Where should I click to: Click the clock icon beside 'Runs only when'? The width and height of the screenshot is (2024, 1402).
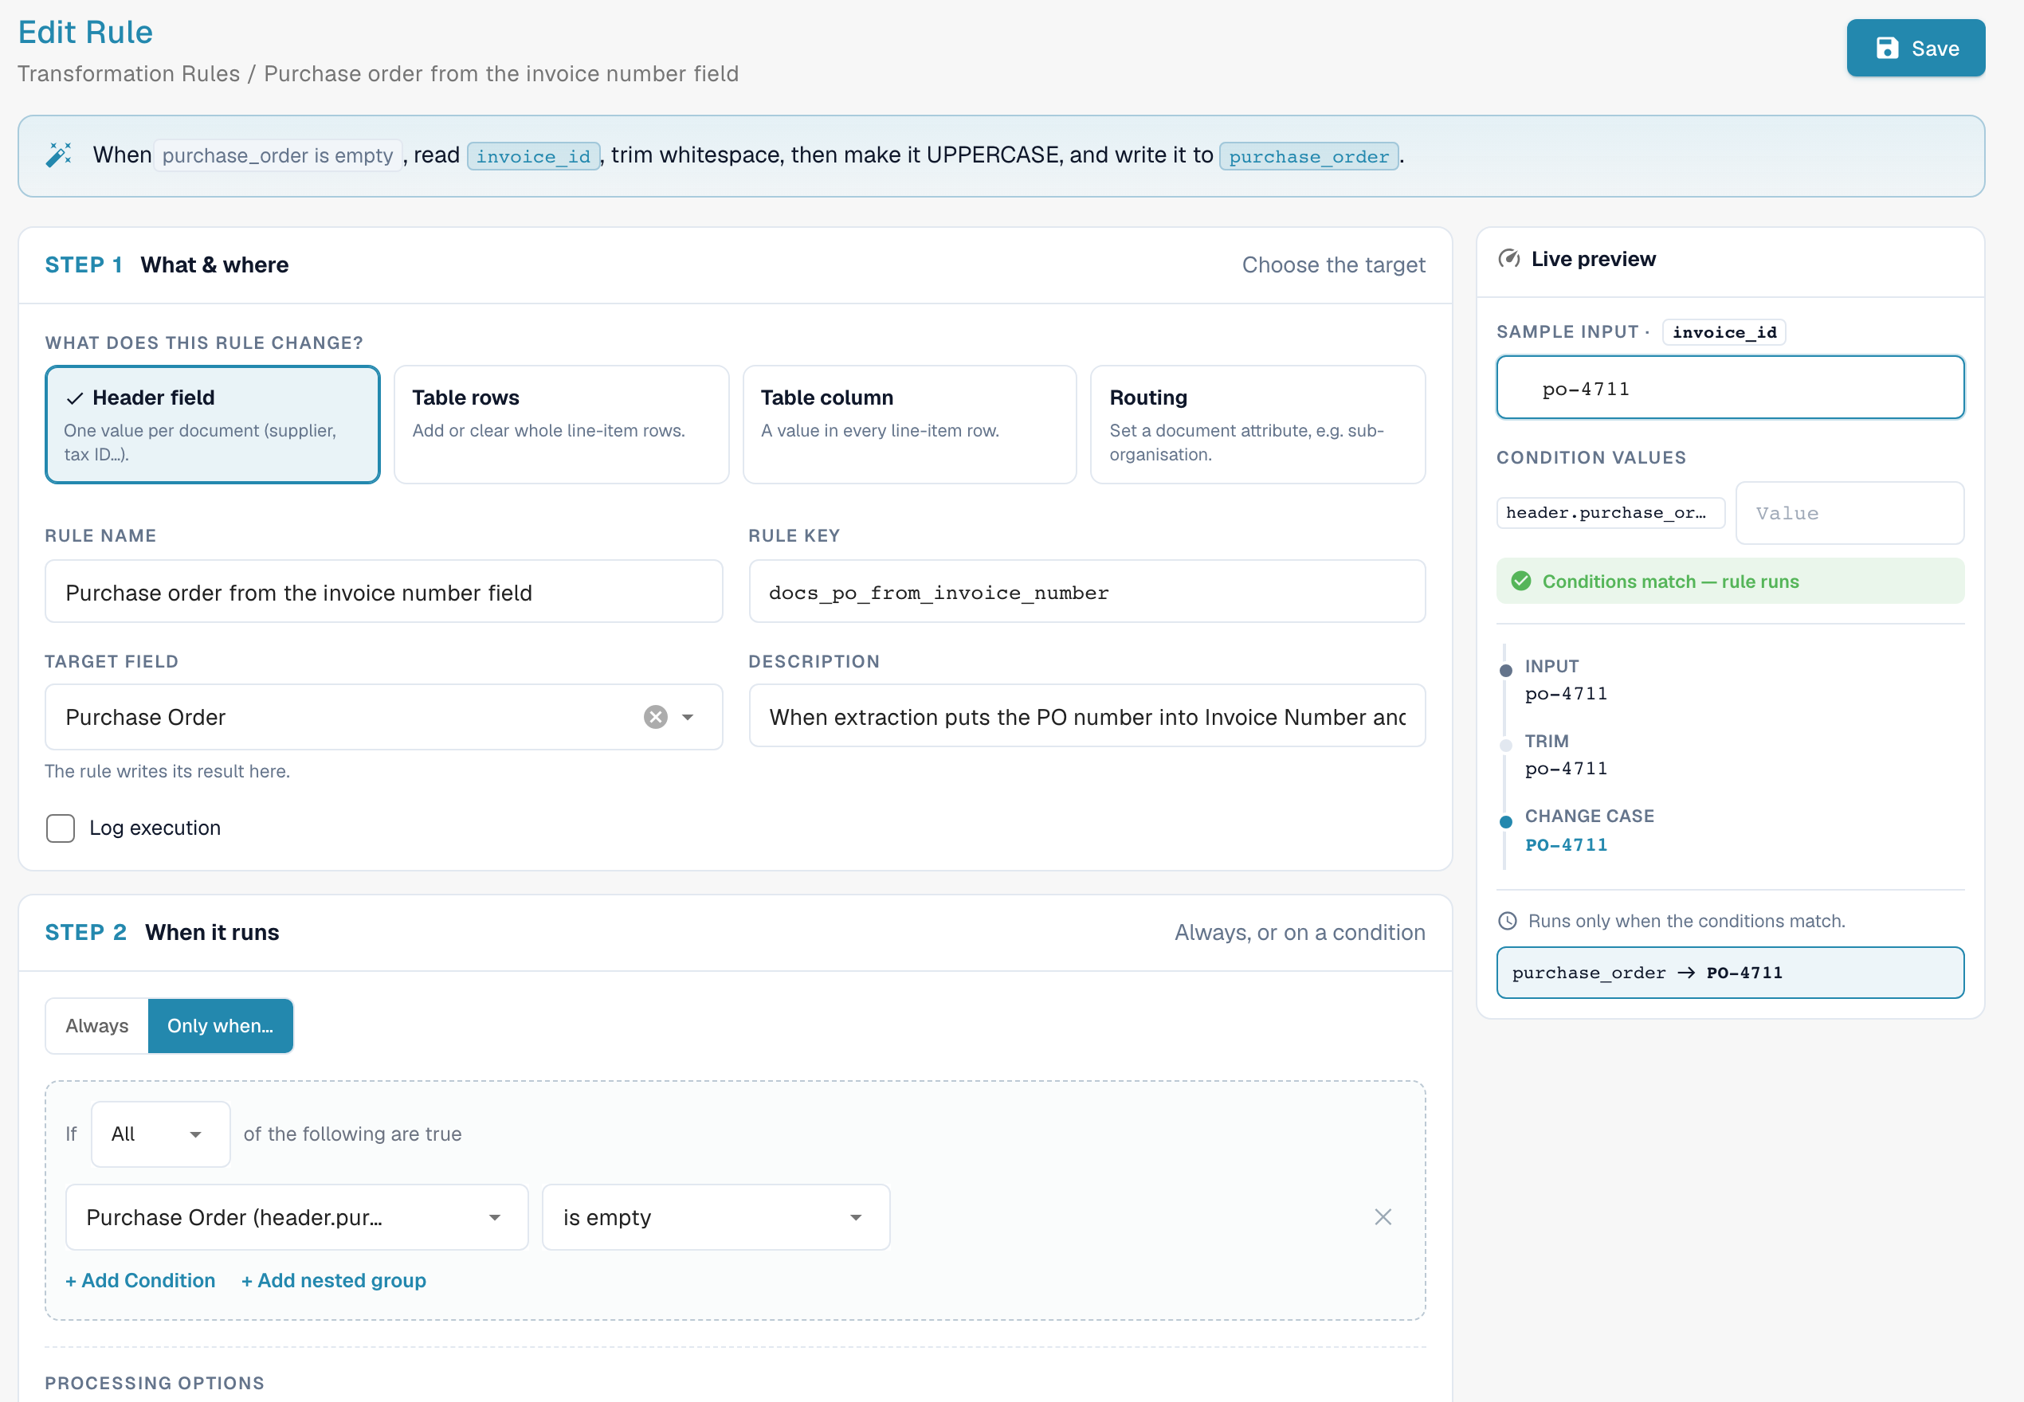click(1508, 921)
